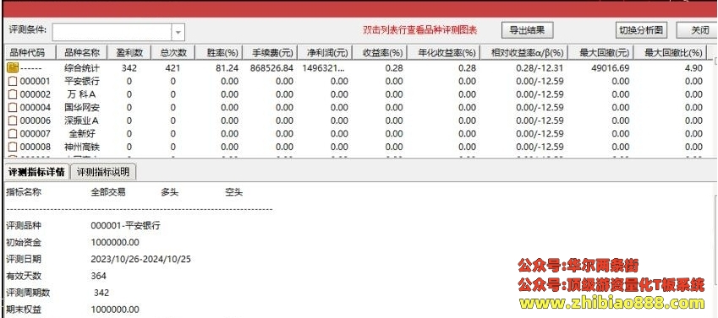Sort by the 最大回撤(元) column header
This screenshot has height=318, width=718.
tap(600, 53)
